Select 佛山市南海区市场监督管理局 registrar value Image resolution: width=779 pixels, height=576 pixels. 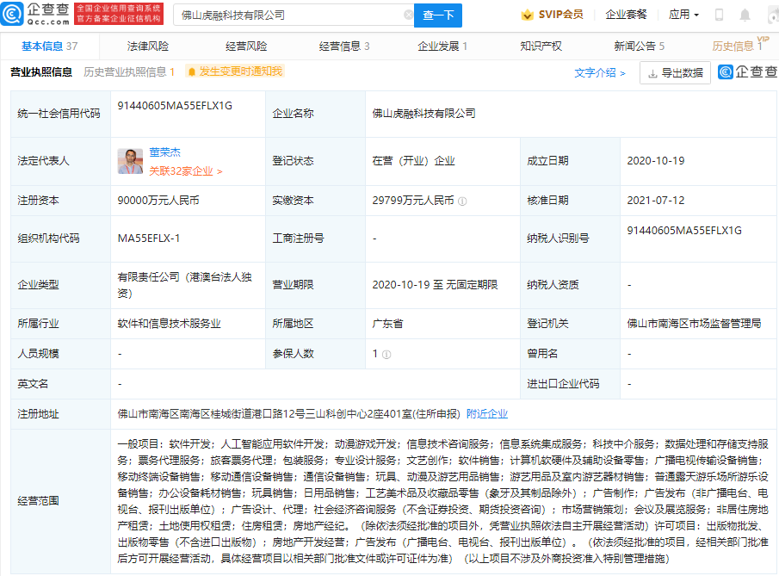(x=694, y=324)
